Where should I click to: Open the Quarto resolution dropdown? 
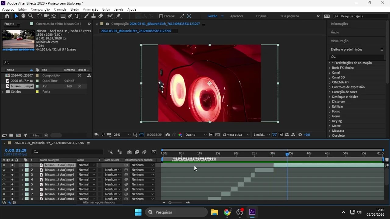point(196,135)
